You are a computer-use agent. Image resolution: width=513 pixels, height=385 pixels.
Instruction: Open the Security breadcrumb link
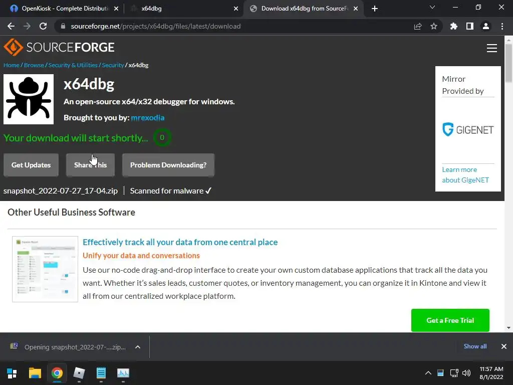point(113,65)
